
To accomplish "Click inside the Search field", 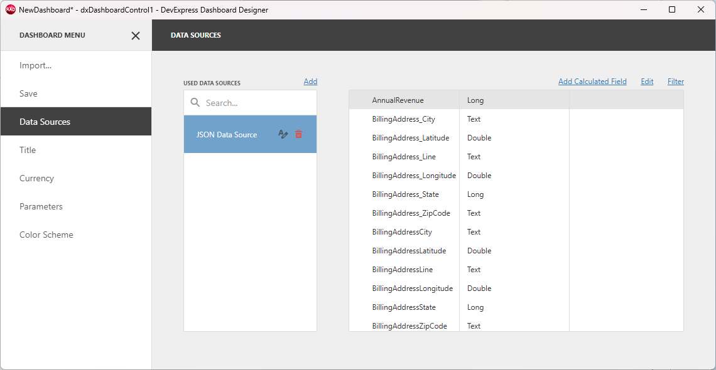I will (239, 102).
